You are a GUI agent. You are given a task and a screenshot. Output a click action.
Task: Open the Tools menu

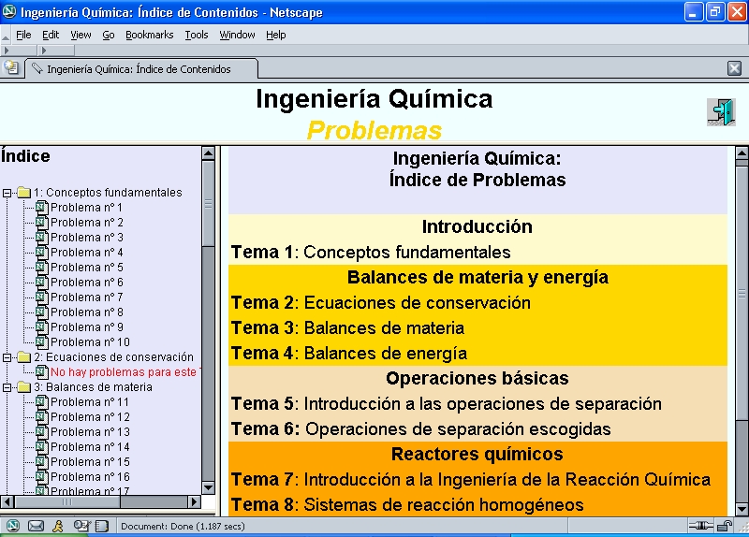coord(197,35)
